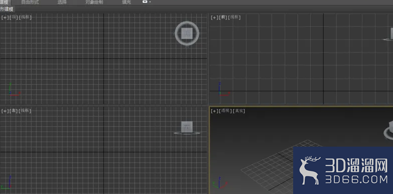Select the flat ring object in left viewport
The width and height of the screenshot is (393, 194).
[187, 133]
